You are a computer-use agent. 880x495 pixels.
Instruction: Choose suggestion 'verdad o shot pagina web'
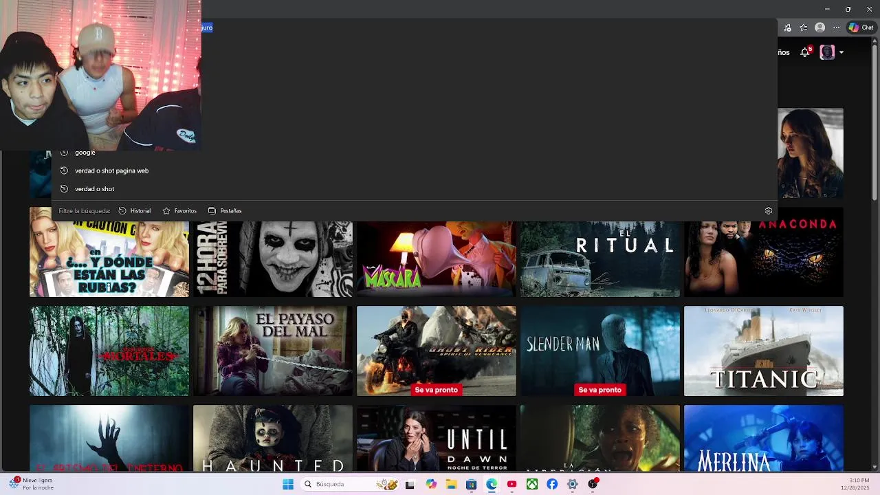tap(414, 170)
